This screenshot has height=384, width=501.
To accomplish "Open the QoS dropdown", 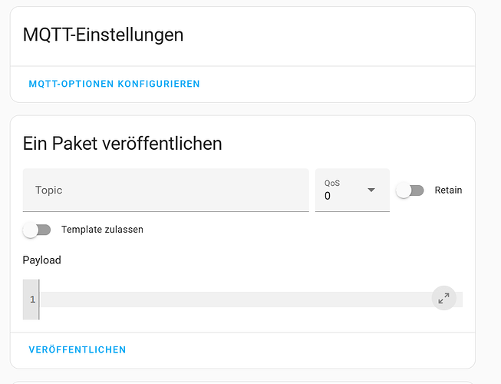I will coord(352,190).
